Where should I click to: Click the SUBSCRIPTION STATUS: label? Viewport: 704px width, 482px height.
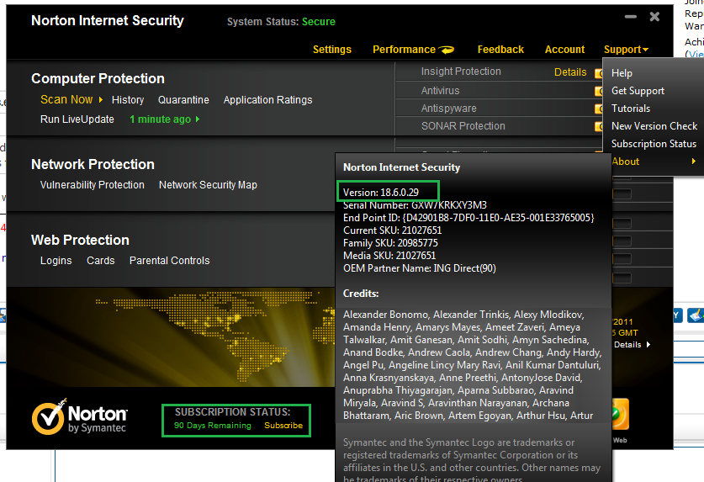pyautogui.click(x=232, y=412)
